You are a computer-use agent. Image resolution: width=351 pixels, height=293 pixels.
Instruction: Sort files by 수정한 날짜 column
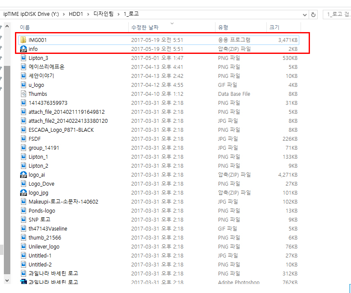(x=145, y=27)
